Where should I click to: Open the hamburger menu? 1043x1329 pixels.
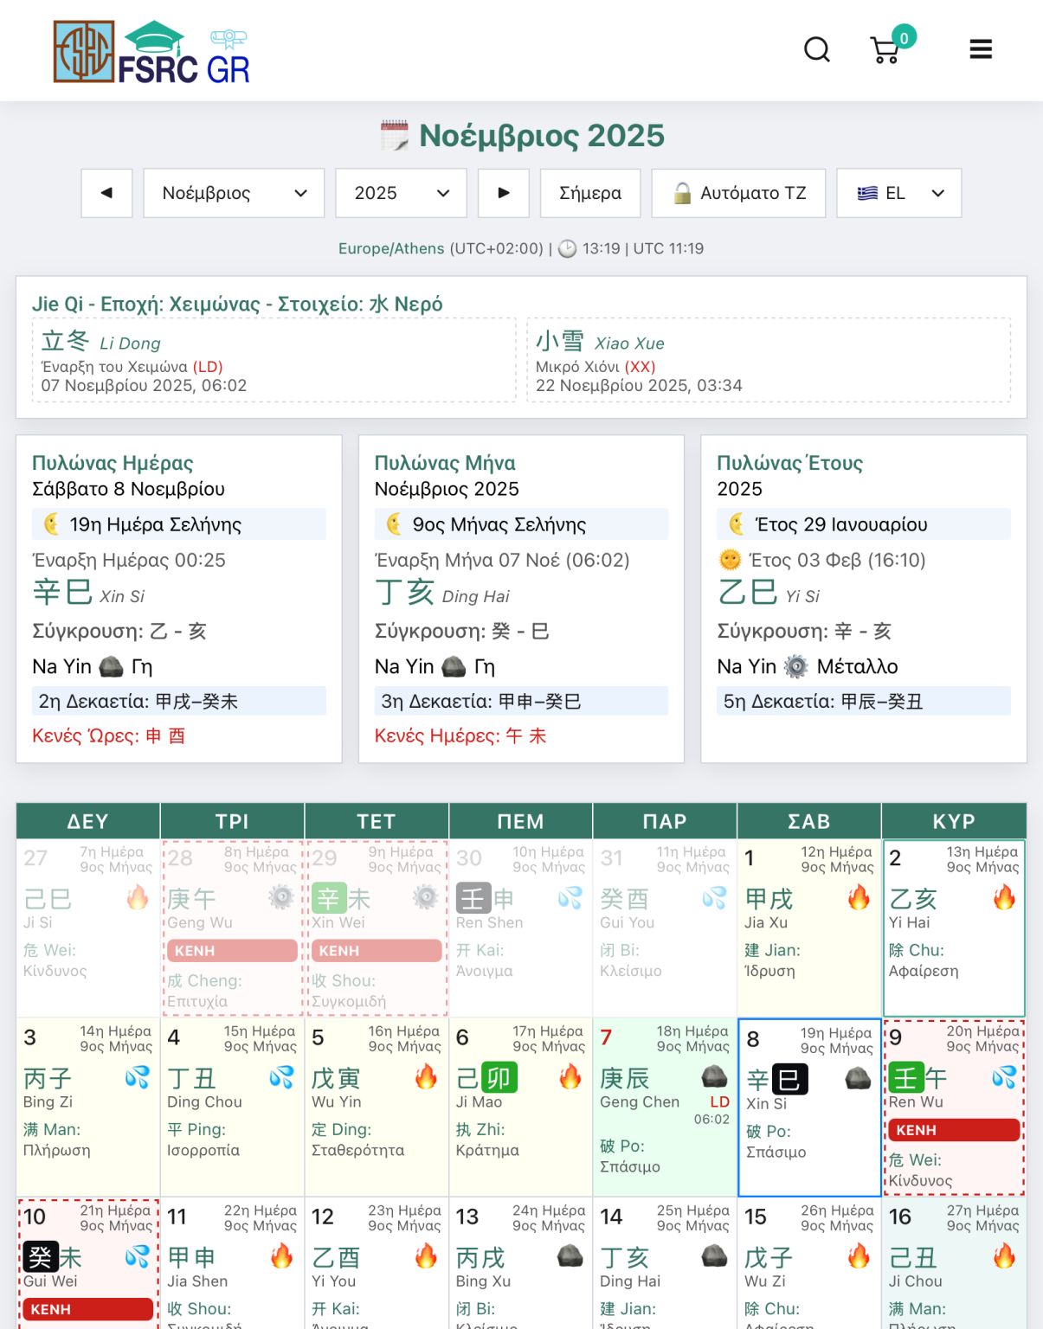[x=980, y=49]
